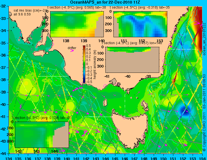Click the 0.5 tick on the color bar

(x=88, y=46)
